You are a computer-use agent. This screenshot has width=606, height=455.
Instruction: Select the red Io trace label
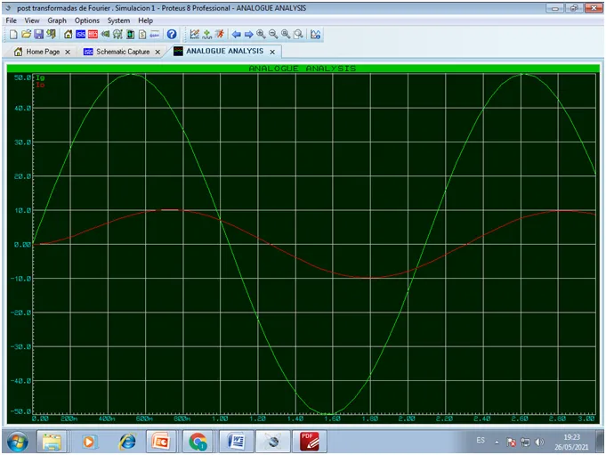(x=40, y=85)
